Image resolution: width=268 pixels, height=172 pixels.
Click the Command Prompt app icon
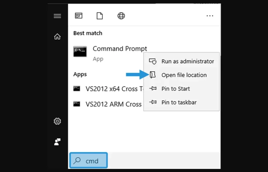80,51
